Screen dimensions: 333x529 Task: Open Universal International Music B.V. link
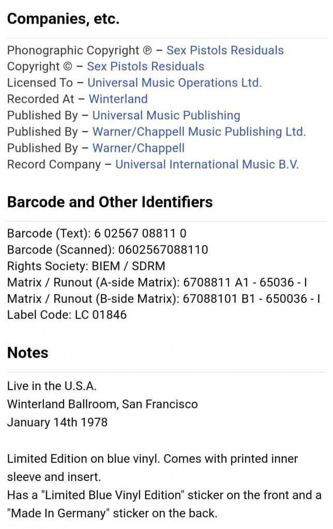207,164
